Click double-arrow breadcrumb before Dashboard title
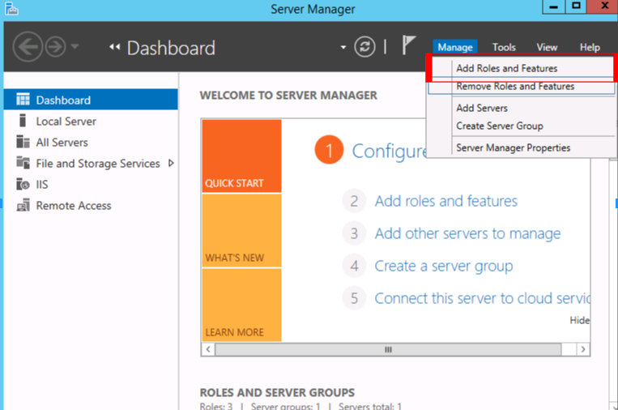This screenshot has width=618, height=410. pos(115,47)
